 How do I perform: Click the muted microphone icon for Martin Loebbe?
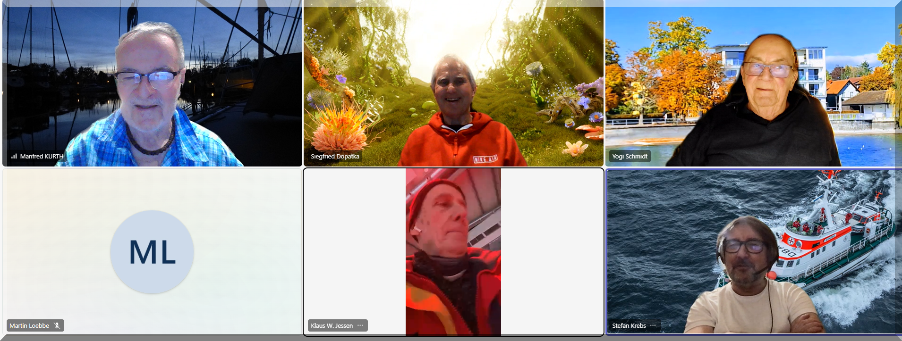coord(57,325)
